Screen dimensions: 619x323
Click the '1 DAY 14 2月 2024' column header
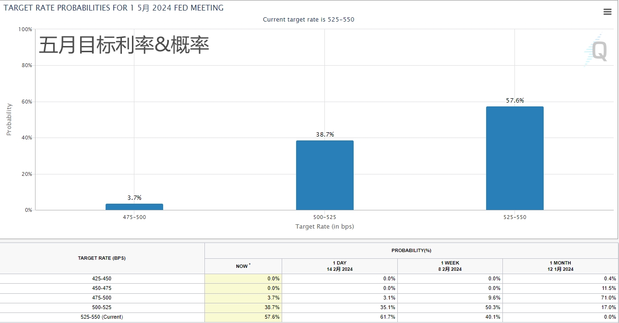coord(340,266)
